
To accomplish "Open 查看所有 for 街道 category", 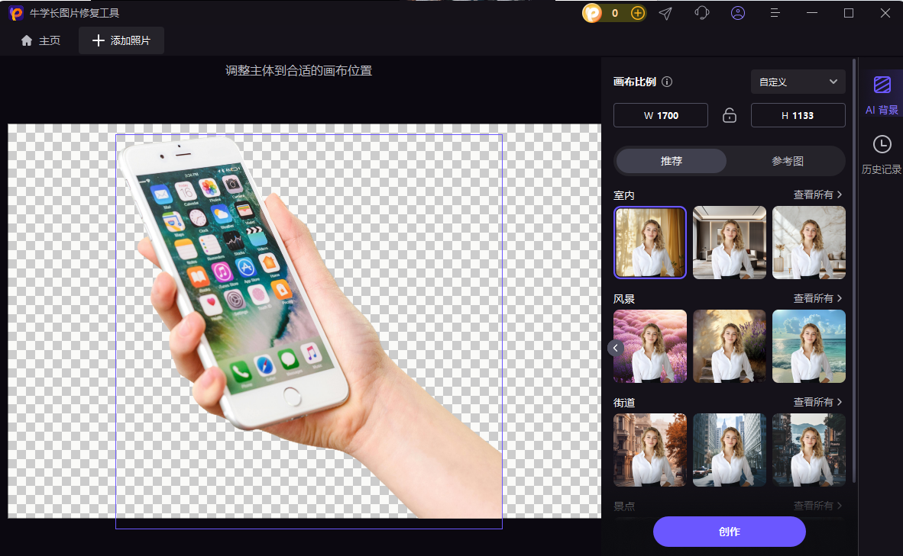I will [x=817, y=402].
